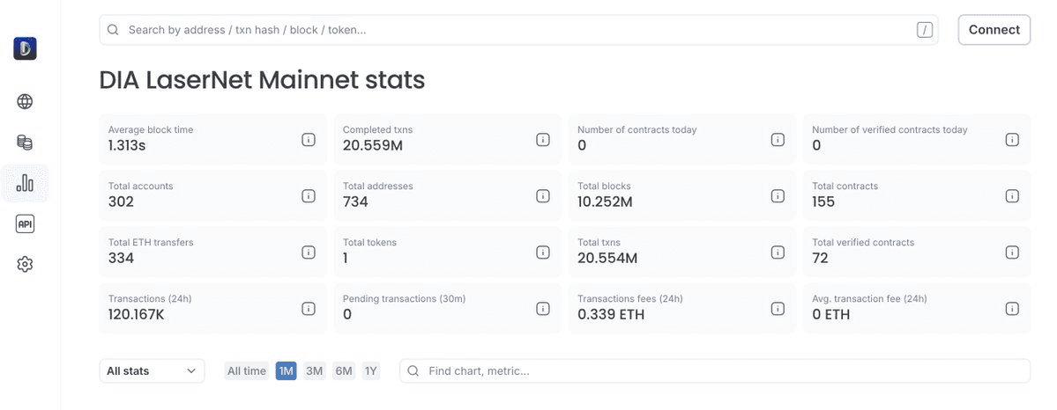The image size is (1057, 410).
Task: Open the settings gear in sidebar
Action: 25,264
